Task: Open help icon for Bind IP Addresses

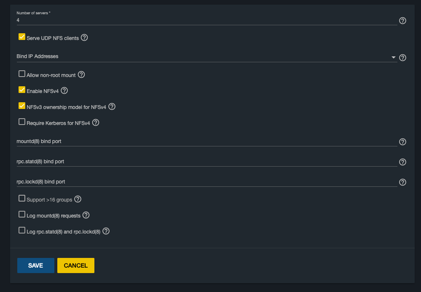Action: coord(402,58)
